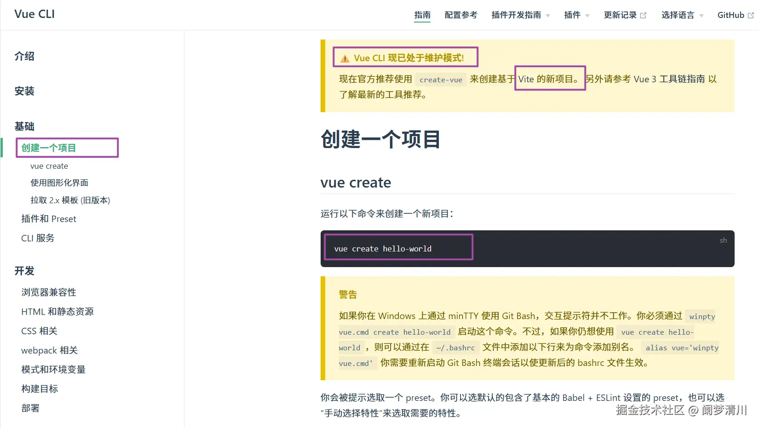Click the Vue CLI site title
759x428 pixels.
coord(34,14)
